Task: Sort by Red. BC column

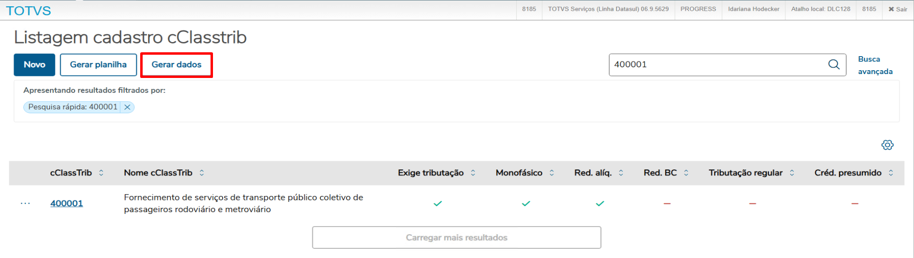Action: (686, 173)
